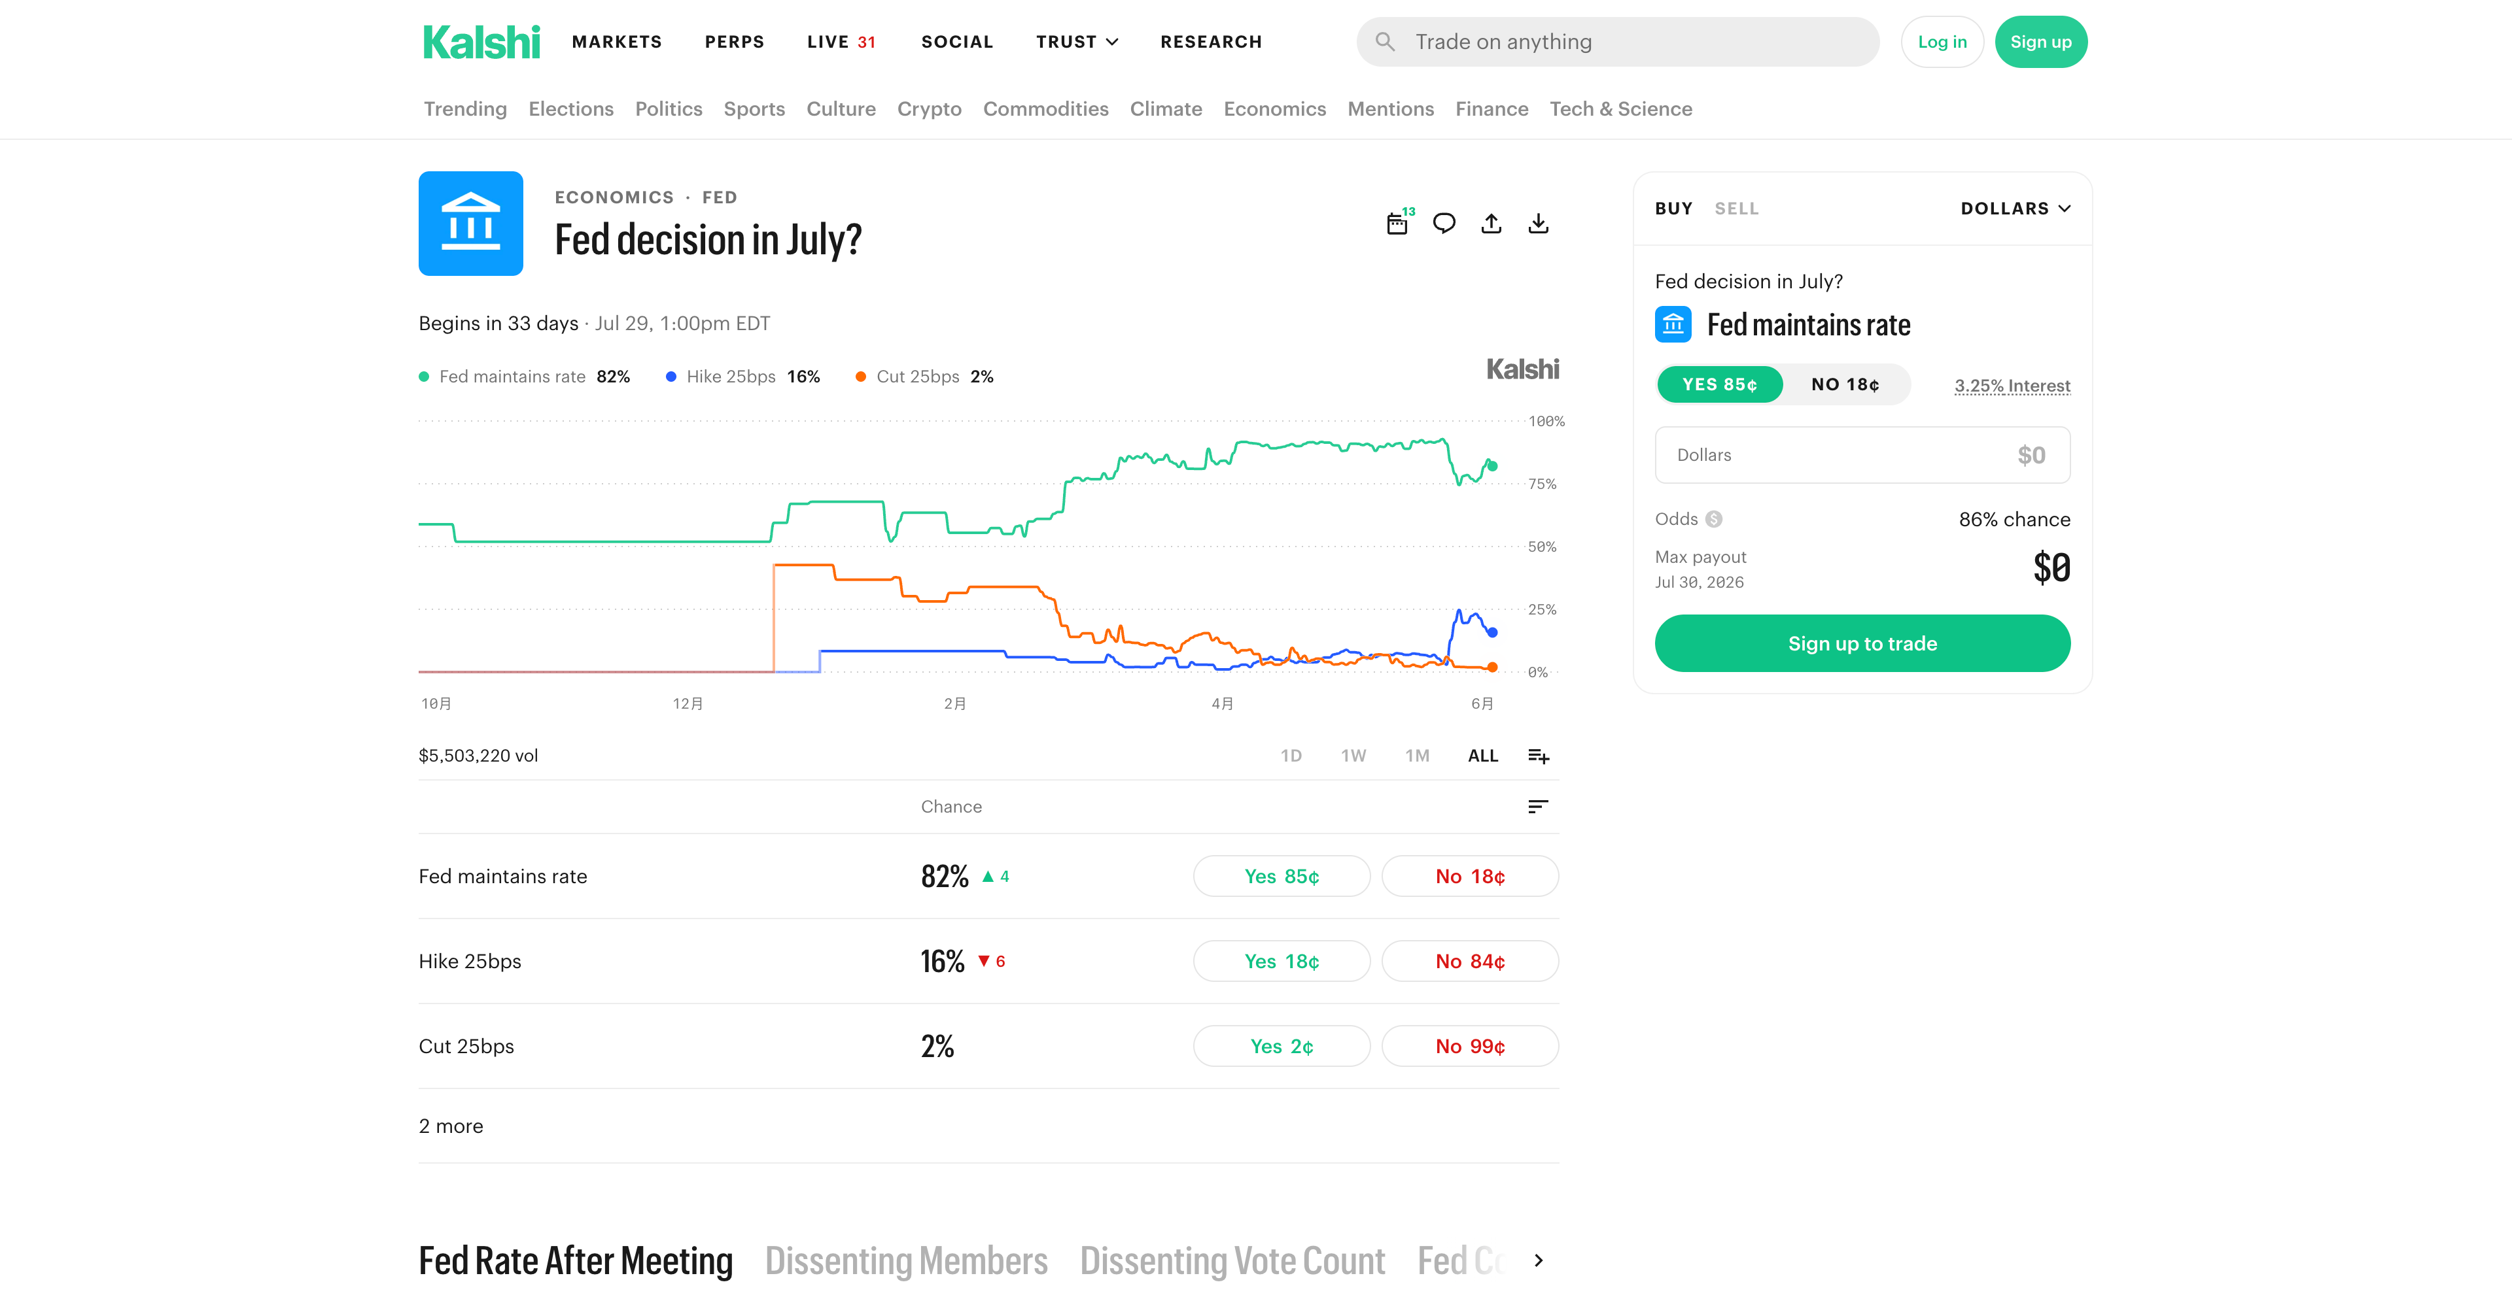Set the chart range to 1M
Viewport: 2512px width, 1297px height.
(1417, 756)
